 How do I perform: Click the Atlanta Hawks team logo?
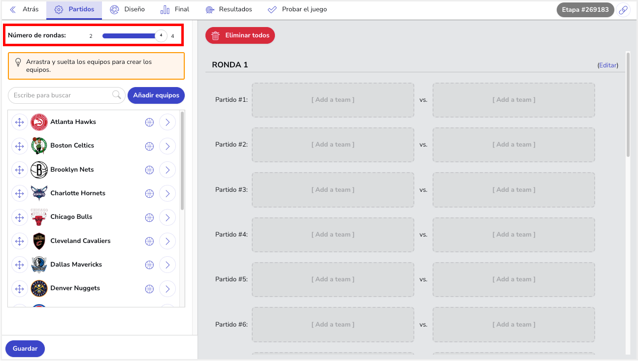(39, 122)
